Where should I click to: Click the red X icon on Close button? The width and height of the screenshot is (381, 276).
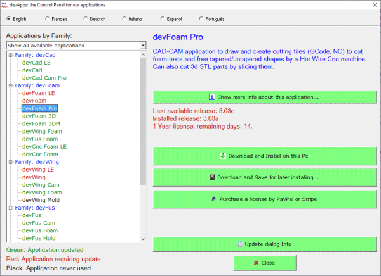click(x=256, y=263)
